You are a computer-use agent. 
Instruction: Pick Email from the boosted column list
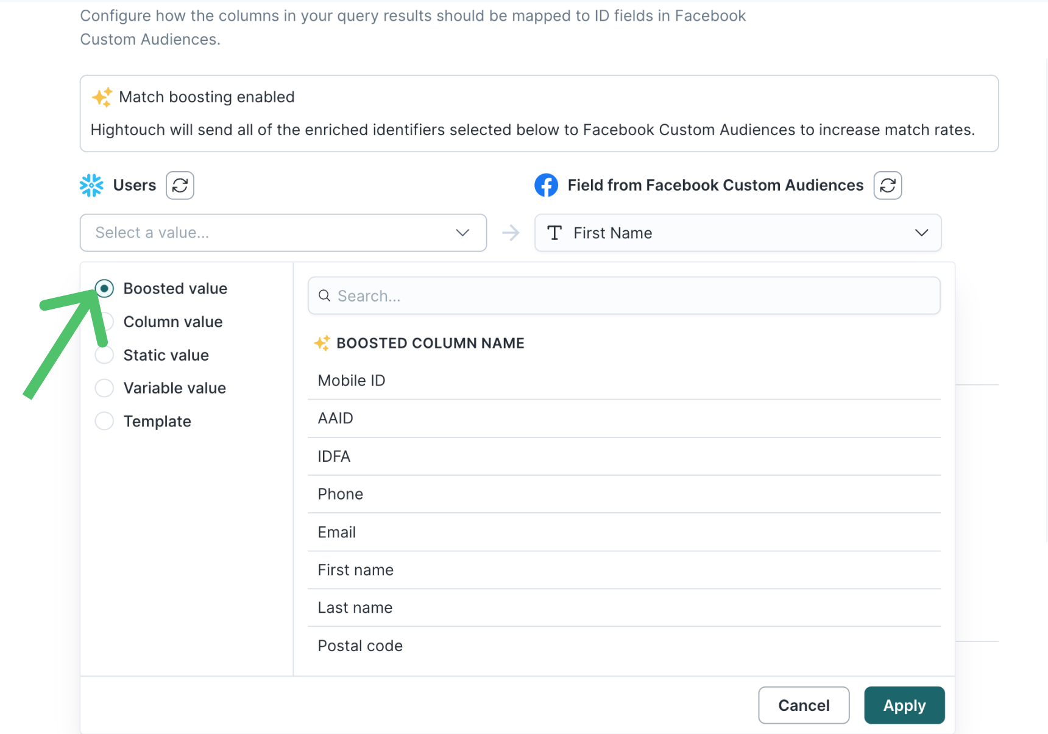click(337, 532)
